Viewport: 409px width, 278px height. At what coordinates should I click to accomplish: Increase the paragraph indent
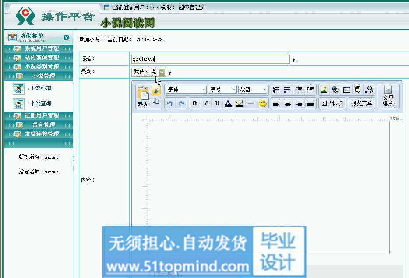[x=310, y=90]
